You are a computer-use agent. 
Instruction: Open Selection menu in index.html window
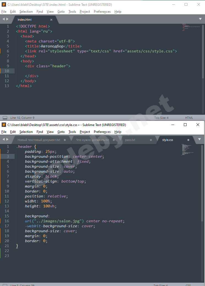(x=26, y=12)
